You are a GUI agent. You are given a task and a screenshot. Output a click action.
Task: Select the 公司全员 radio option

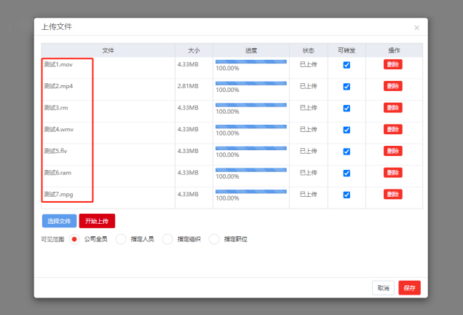pyautogui.click(x=74, y=239)
